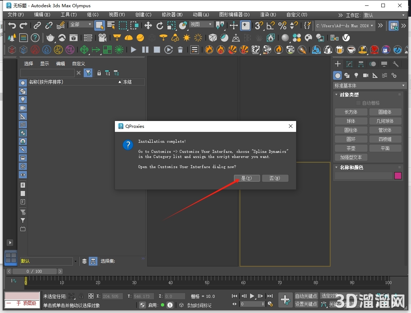Viewport: 411px width, 313px height.
Task: Choose the Select and Scale tool
Action: pos(171,26)
